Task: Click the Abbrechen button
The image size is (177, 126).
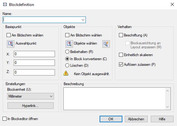Action: [136, 119]
